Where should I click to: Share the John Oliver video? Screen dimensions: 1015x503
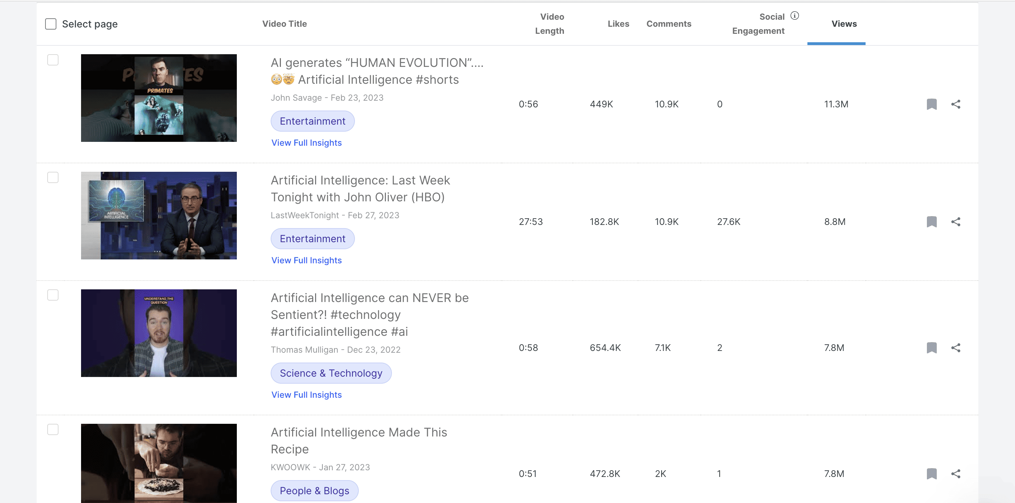pyautogui.click(x=956, y=222)
